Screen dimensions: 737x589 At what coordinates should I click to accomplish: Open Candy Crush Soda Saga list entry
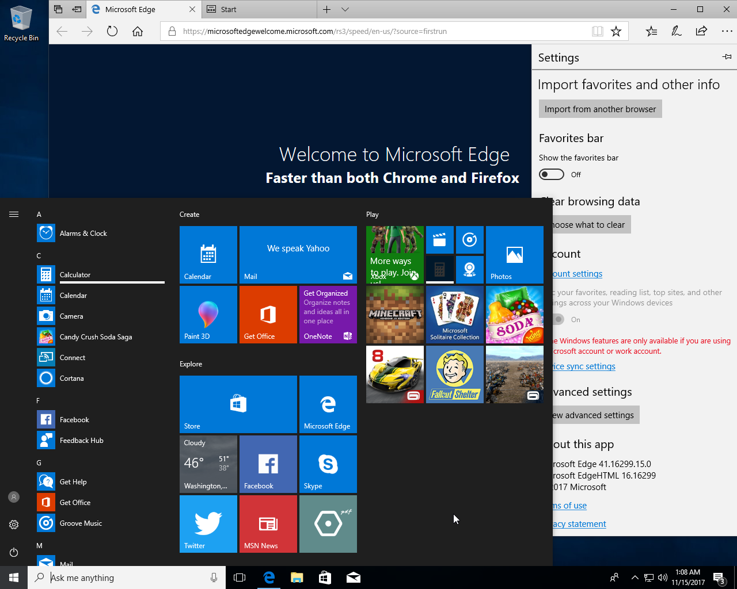point(100,337)
